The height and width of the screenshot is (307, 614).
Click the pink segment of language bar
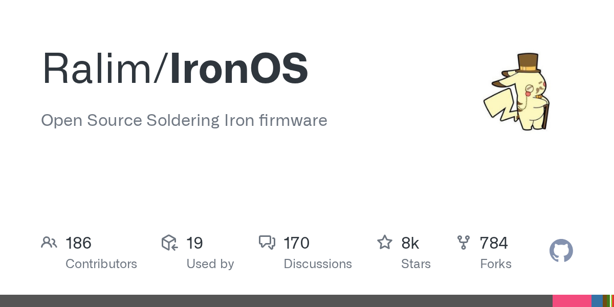coord(572,301)
